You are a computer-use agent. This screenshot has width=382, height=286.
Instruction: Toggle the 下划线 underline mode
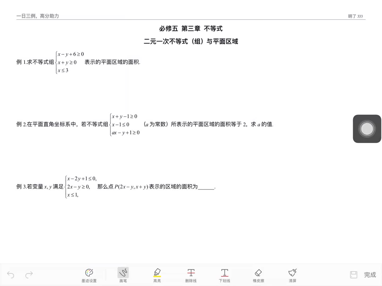click(224, 275)
